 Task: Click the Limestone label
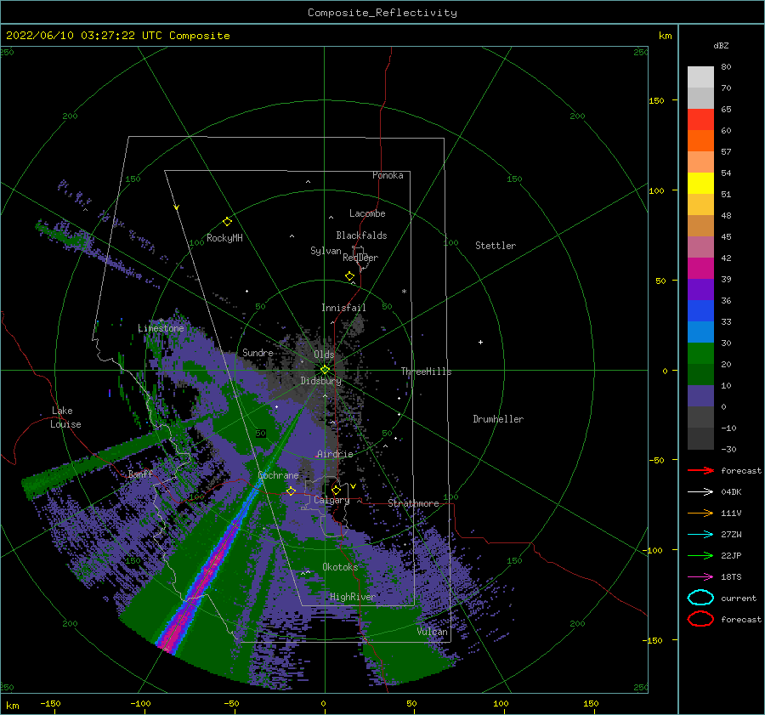click(x=161, y=328)
